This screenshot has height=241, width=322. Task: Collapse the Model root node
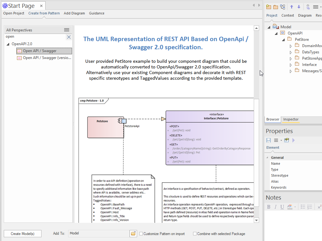(x=269, y=27)
